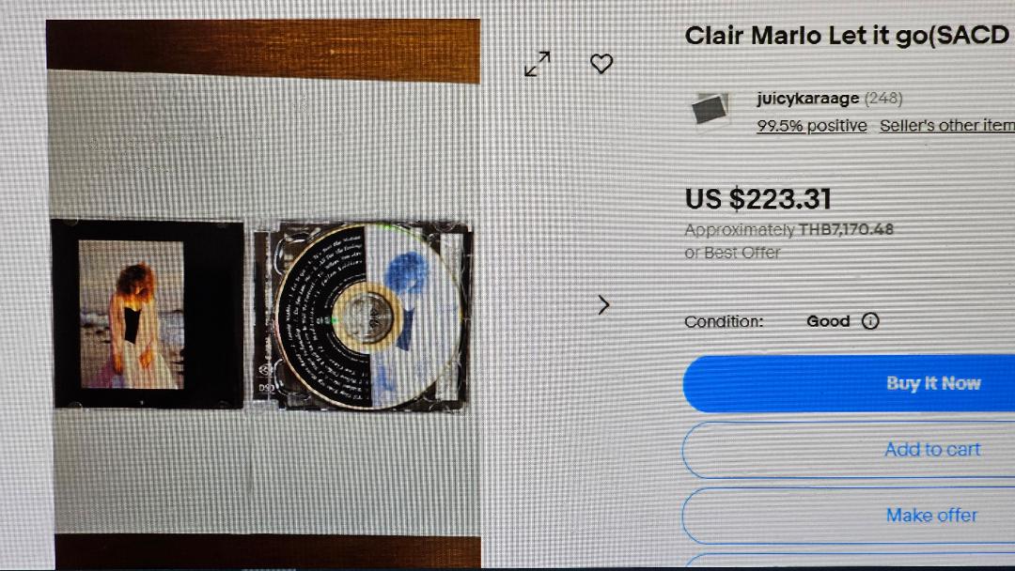Click the album cover on the left of the photo

coord(148,315)
